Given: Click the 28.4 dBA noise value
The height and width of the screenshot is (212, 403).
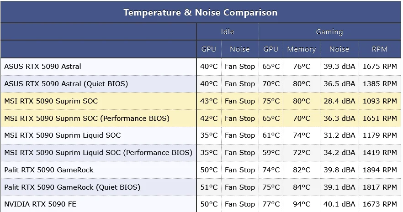Looking at the screenshot, I should click(x=339, y=101).
